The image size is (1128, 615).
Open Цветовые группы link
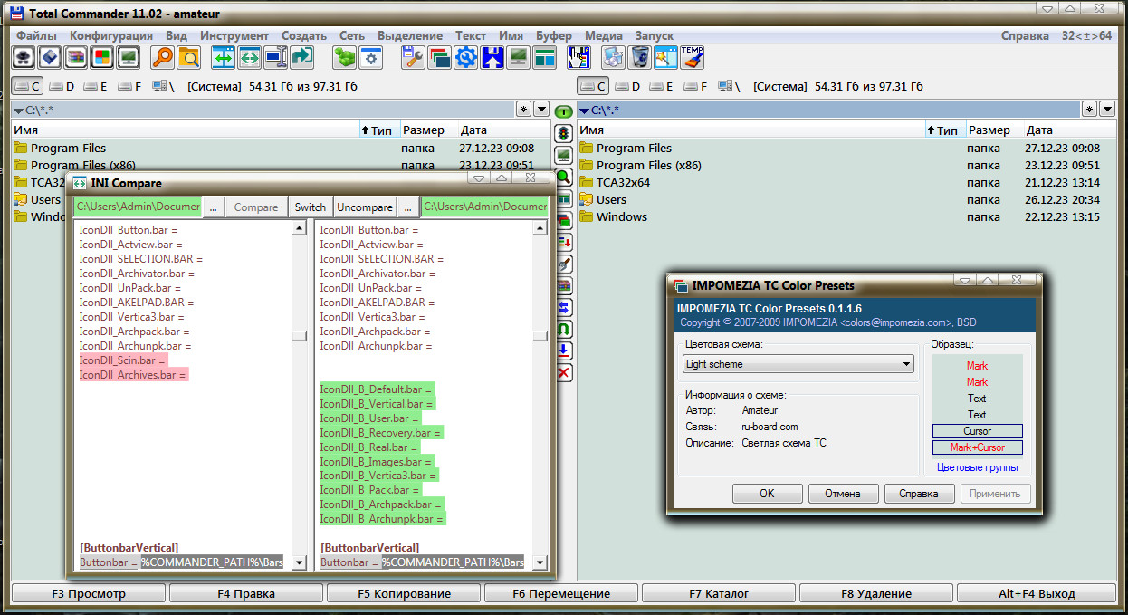click(977, 467)
